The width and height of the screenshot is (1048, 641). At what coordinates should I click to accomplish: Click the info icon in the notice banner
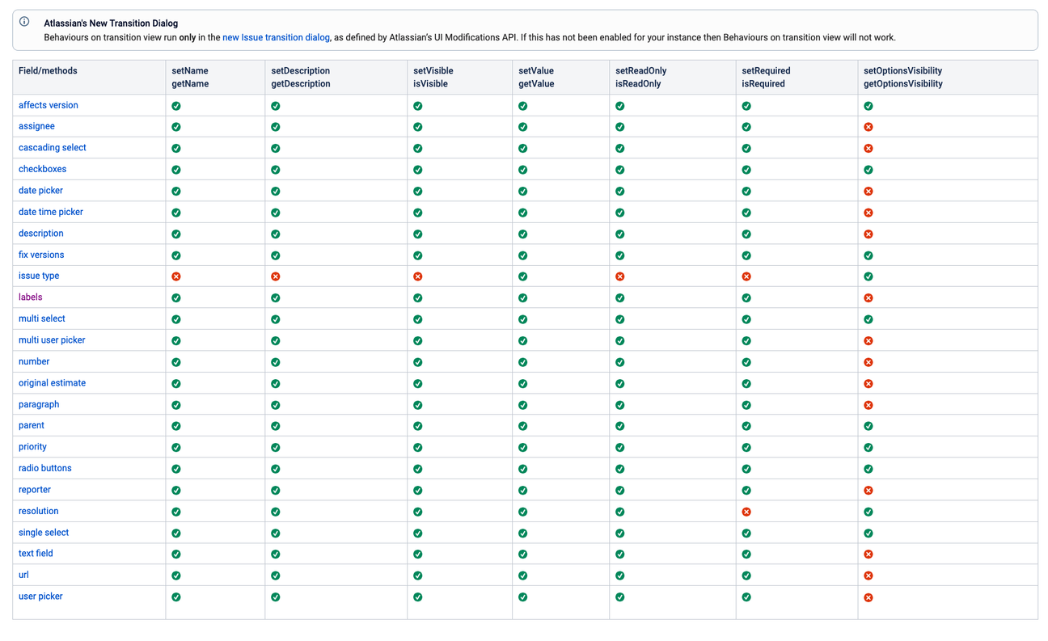[x=23, y=23]
